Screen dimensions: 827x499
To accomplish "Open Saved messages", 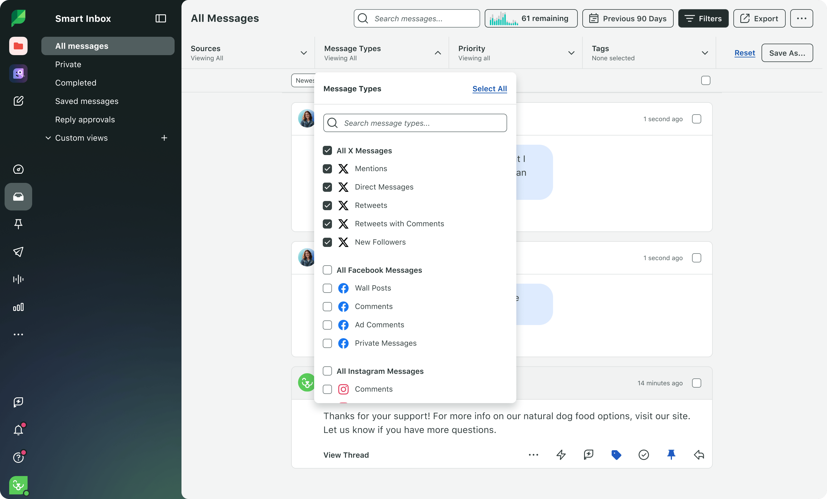I will [x=87, y=101].
